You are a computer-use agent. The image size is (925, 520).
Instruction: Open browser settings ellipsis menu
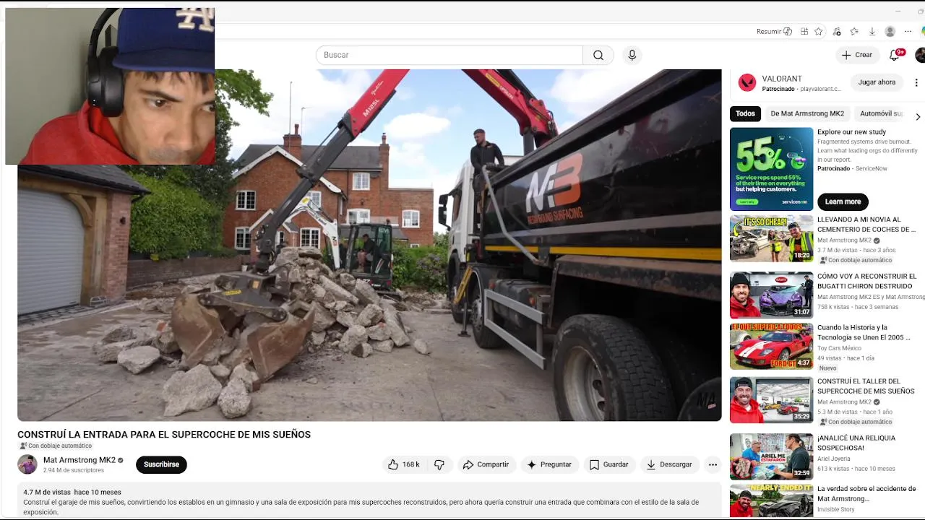pos(908,32)
